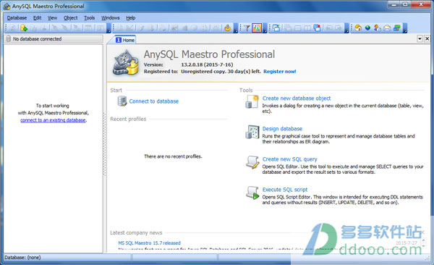Click the There are no recent profiles text

173,156
